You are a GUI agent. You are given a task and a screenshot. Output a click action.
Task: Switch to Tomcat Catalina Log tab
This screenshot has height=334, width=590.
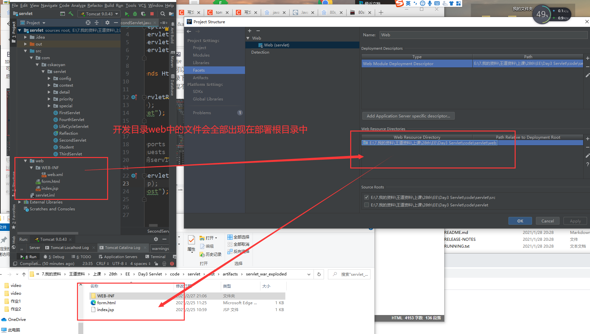coord(122,248)
